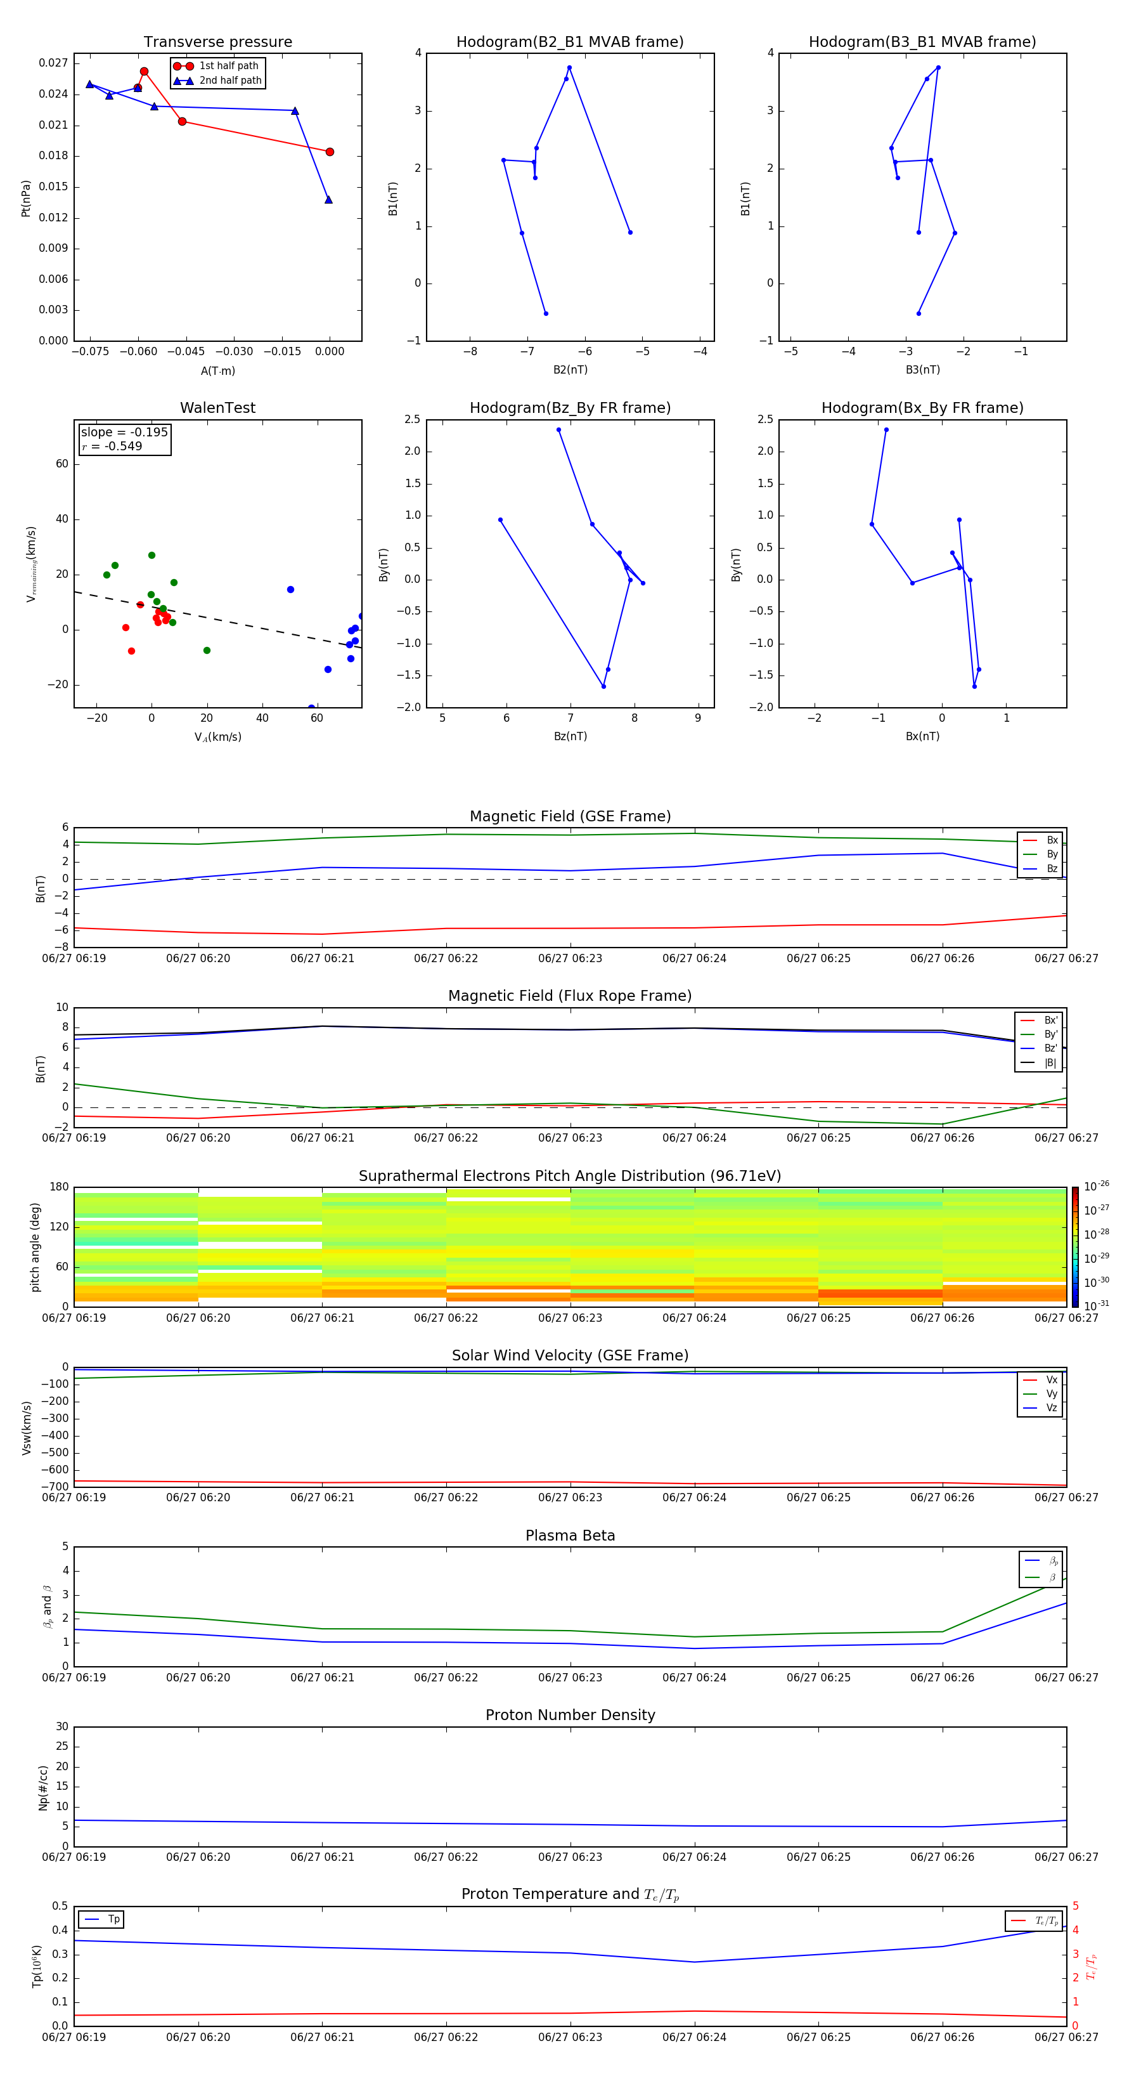Click the pitch angle color bar scale

[x=1075, y=1246]
